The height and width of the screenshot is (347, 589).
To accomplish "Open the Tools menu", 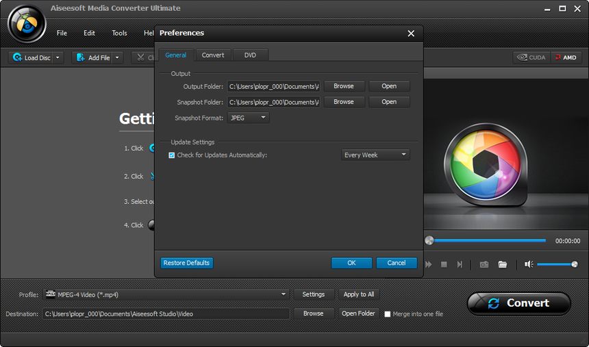I will pyautogui.click(x=119, y=33).
